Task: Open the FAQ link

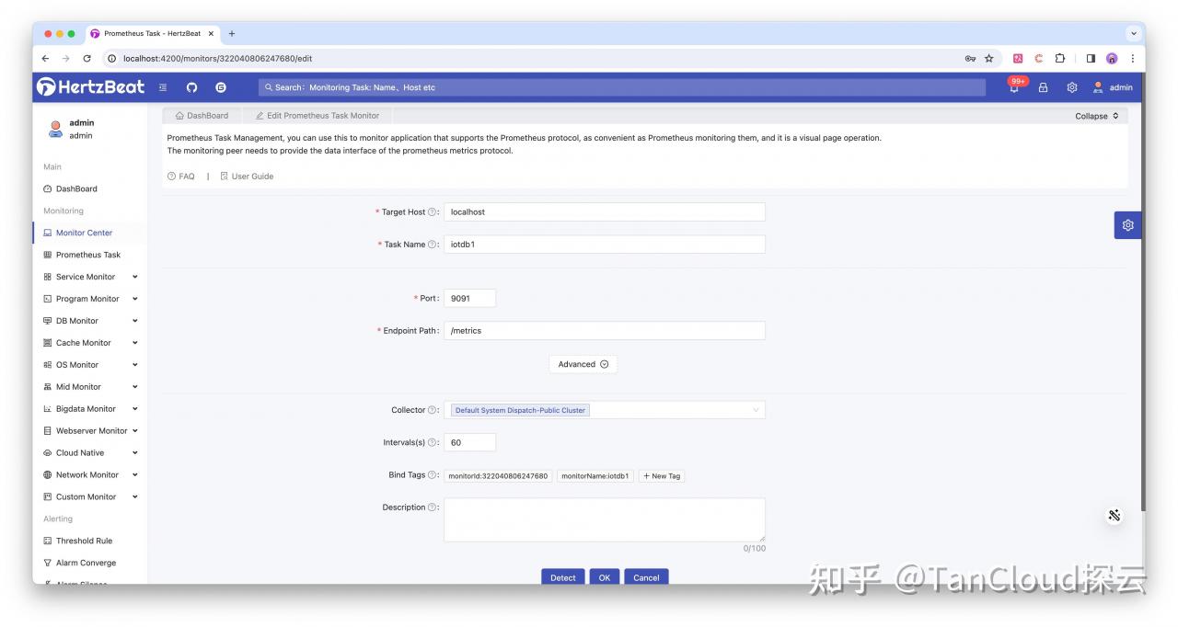Action: 181,177
